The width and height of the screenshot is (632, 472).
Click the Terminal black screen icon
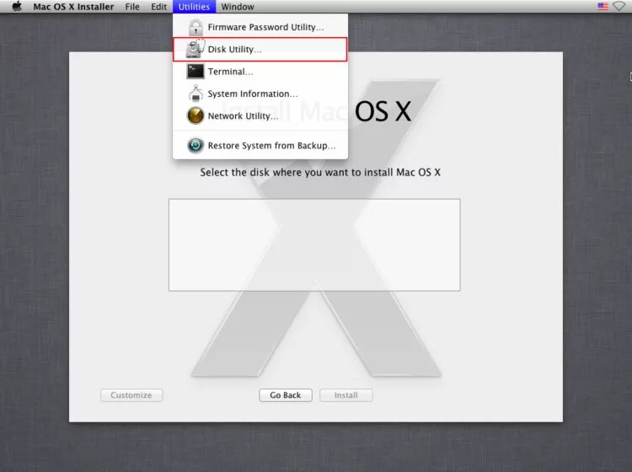click(195, 72)
